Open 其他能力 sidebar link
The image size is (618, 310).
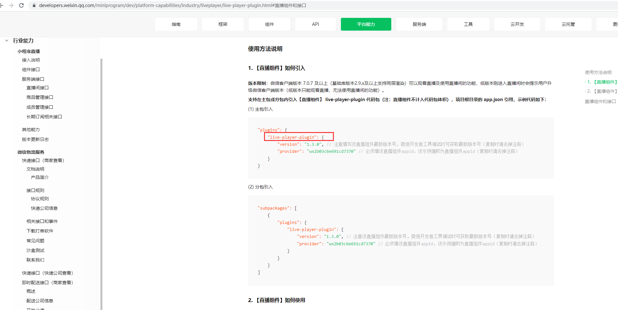[31, 129]
